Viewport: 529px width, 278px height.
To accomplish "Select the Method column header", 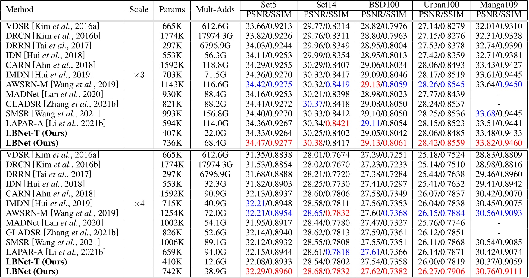I will tap(19, 9).
